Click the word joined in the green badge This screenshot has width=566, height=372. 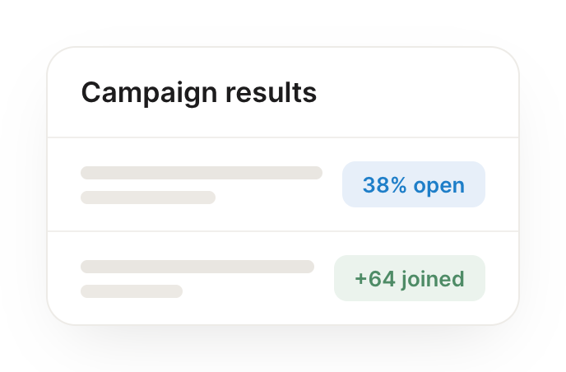433,280
